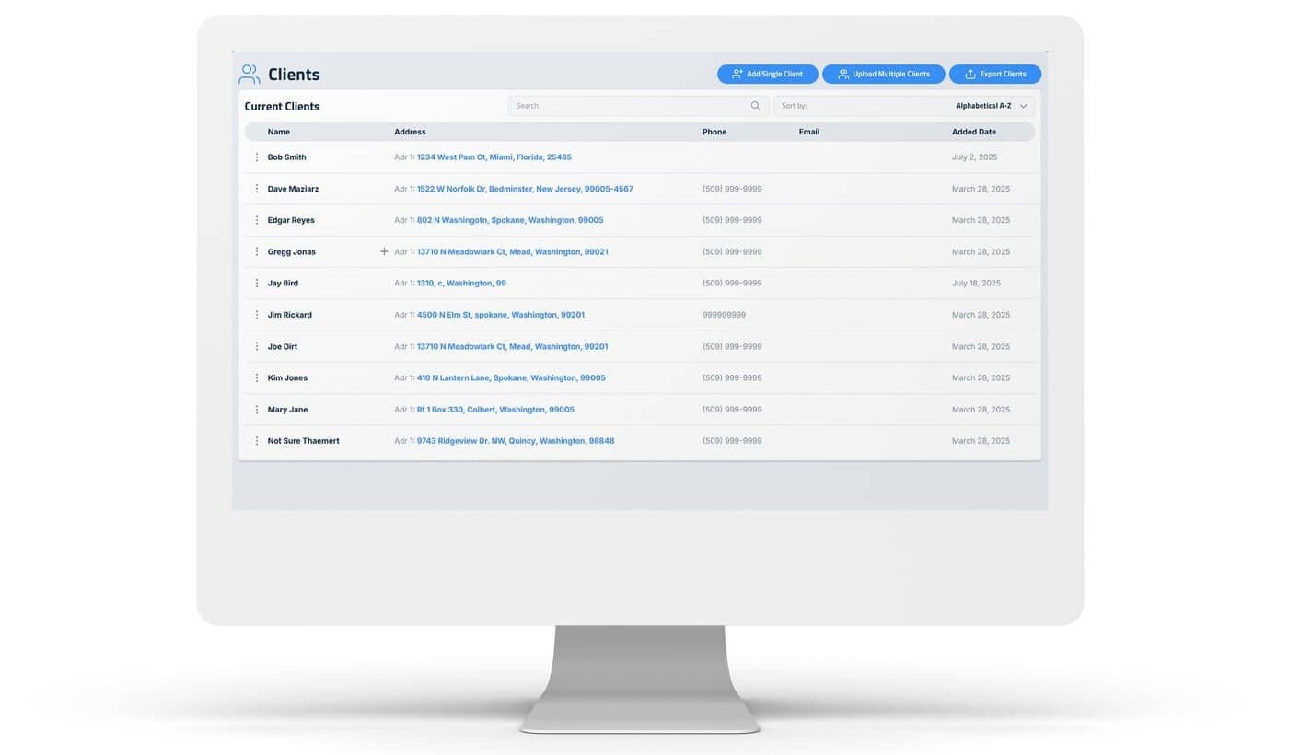The image size is (1289, 755).
Task: Open Joe Dirt's Meadowlark Ct address link
Action: pyautogui.click(x=512, y=347)
